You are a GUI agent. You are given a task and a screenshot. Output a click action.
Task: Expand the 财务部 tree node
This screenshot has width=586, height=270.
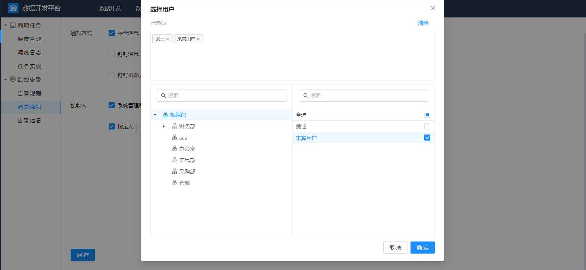click(x=164, y=126)
